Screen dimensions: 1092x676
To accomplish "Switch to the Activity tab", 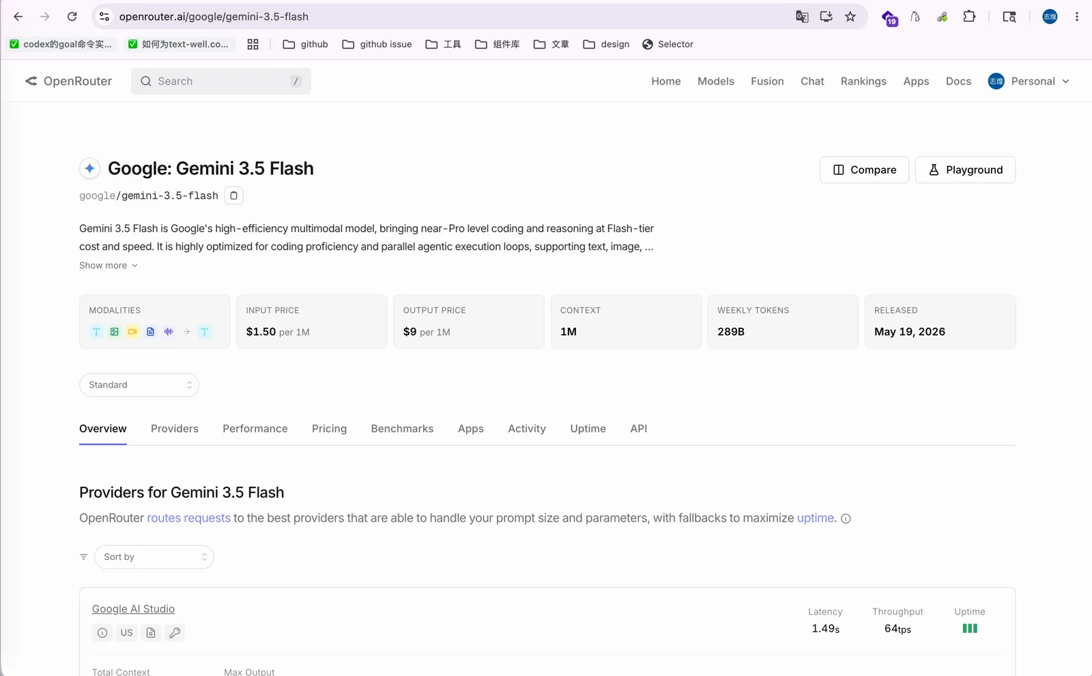I will tap(527, 429).
